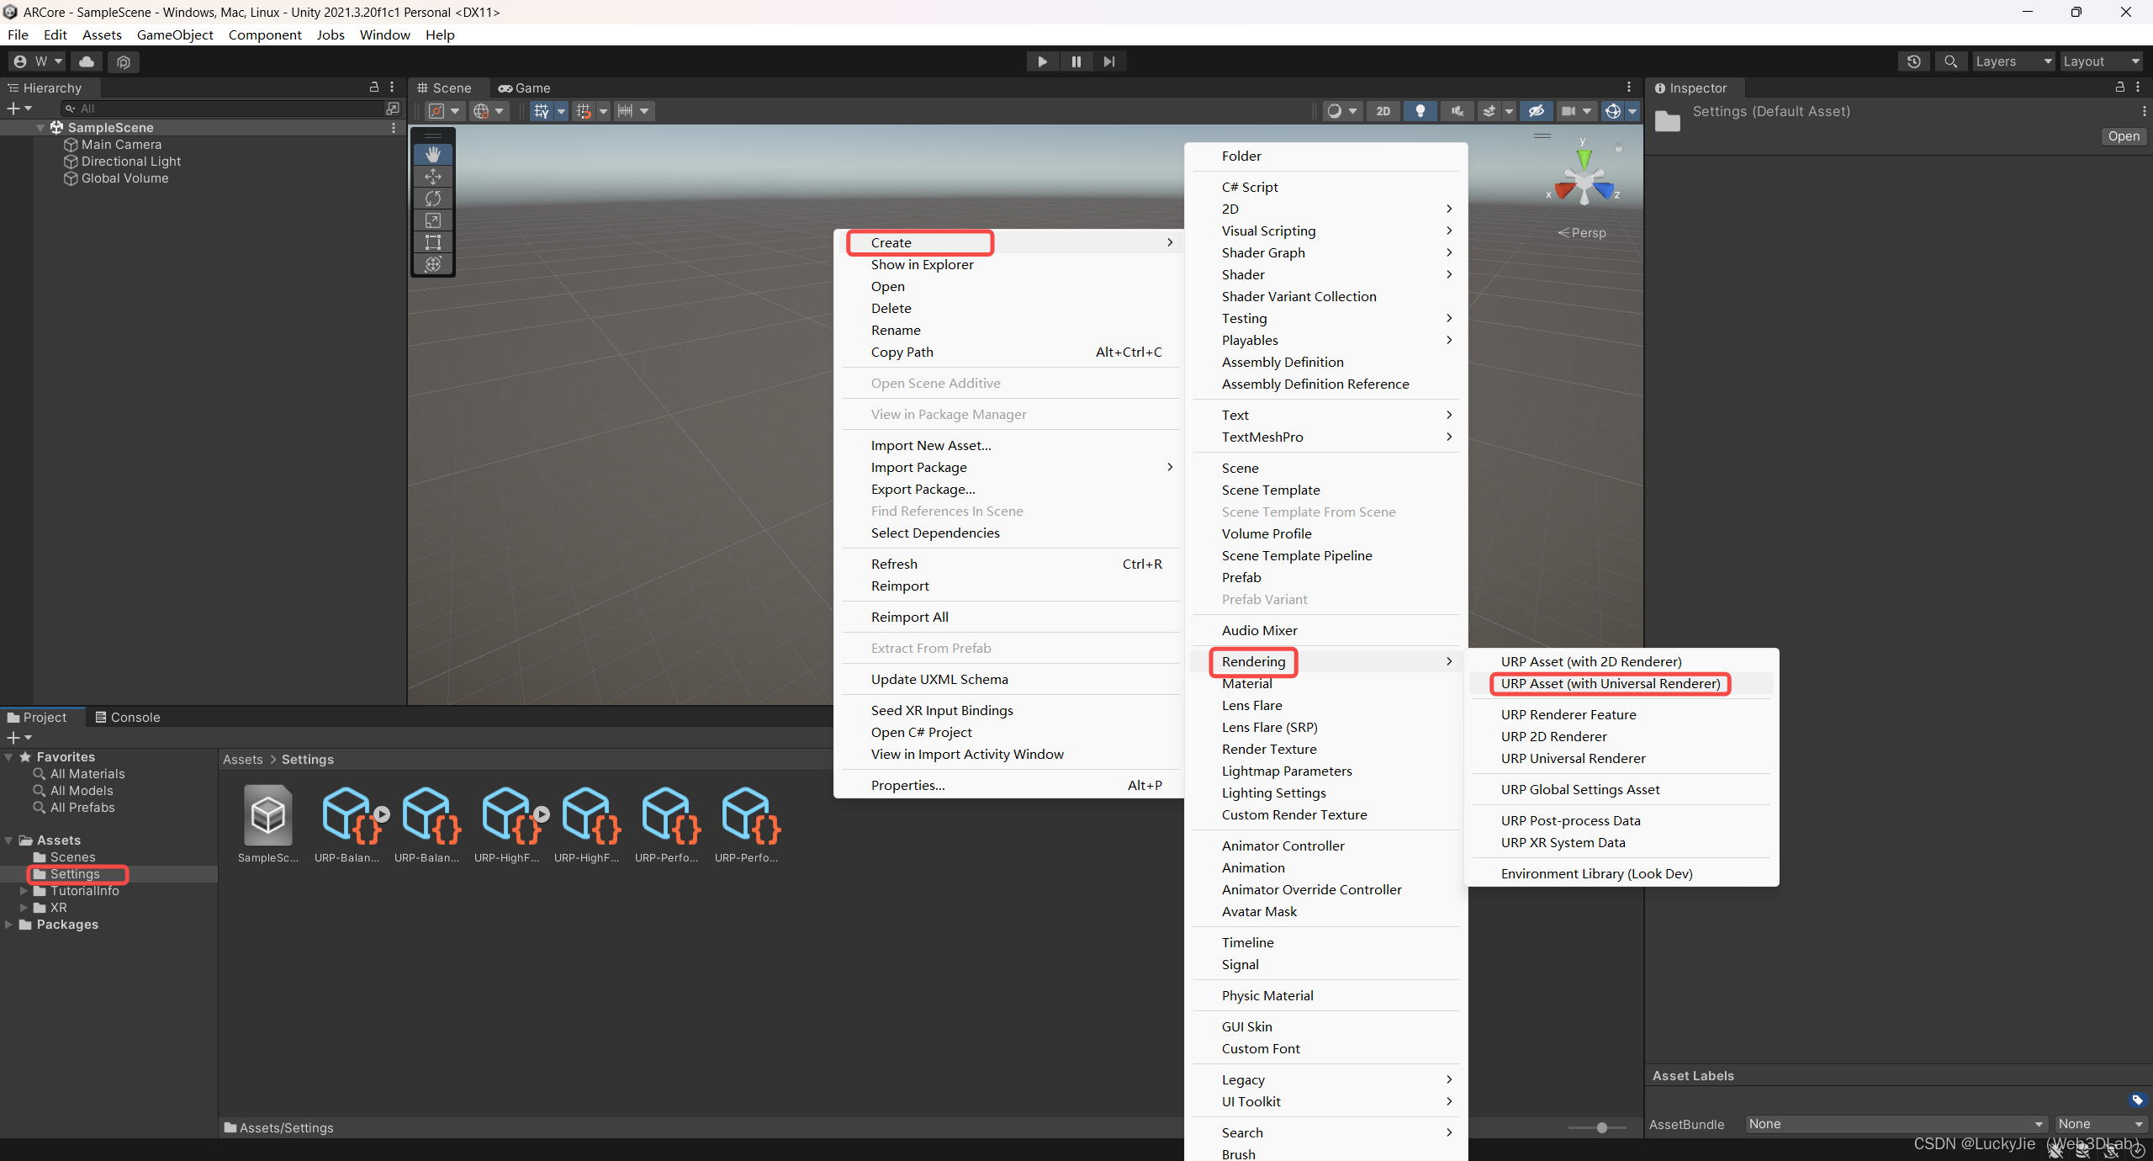This screenshot has width=2153, height=1161.
Task: Open the Layers dropdown
Action: 2013,61
